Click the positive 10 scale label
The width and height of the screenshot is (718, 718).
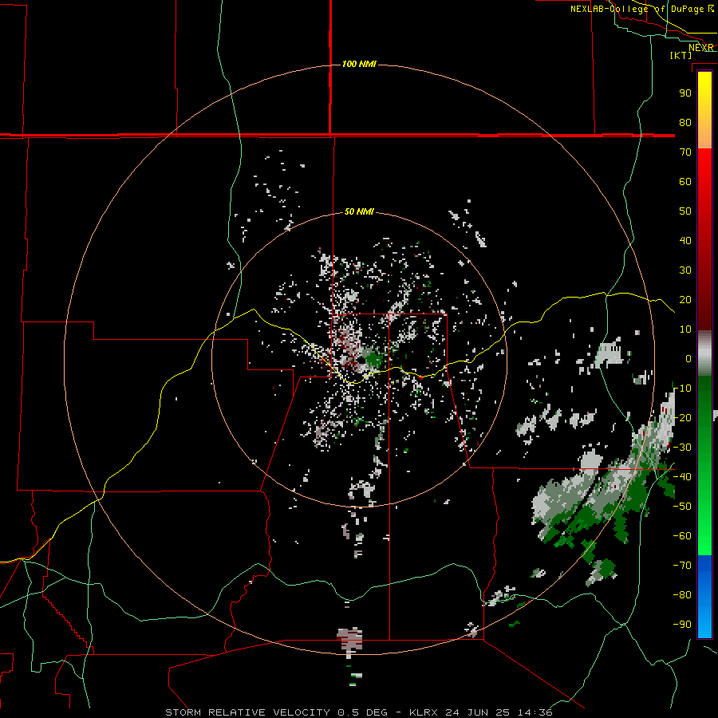pos(685,329)
